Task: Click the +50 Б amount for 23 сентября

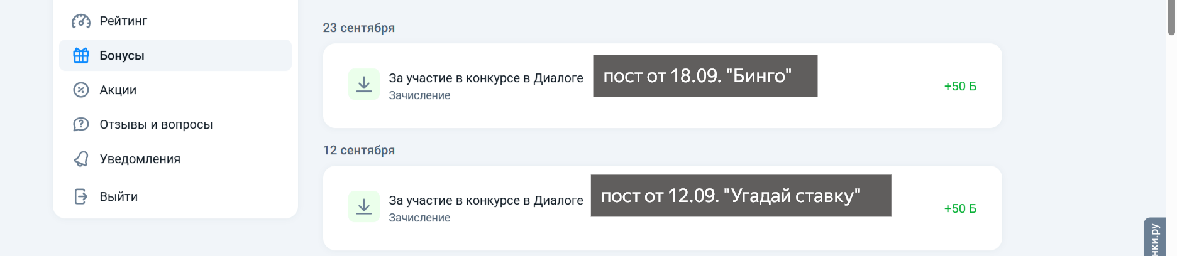Action: coord(960,87)
